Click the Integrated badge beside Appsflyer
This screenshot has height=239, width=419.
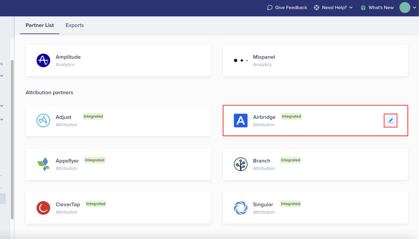coord(95,160)
